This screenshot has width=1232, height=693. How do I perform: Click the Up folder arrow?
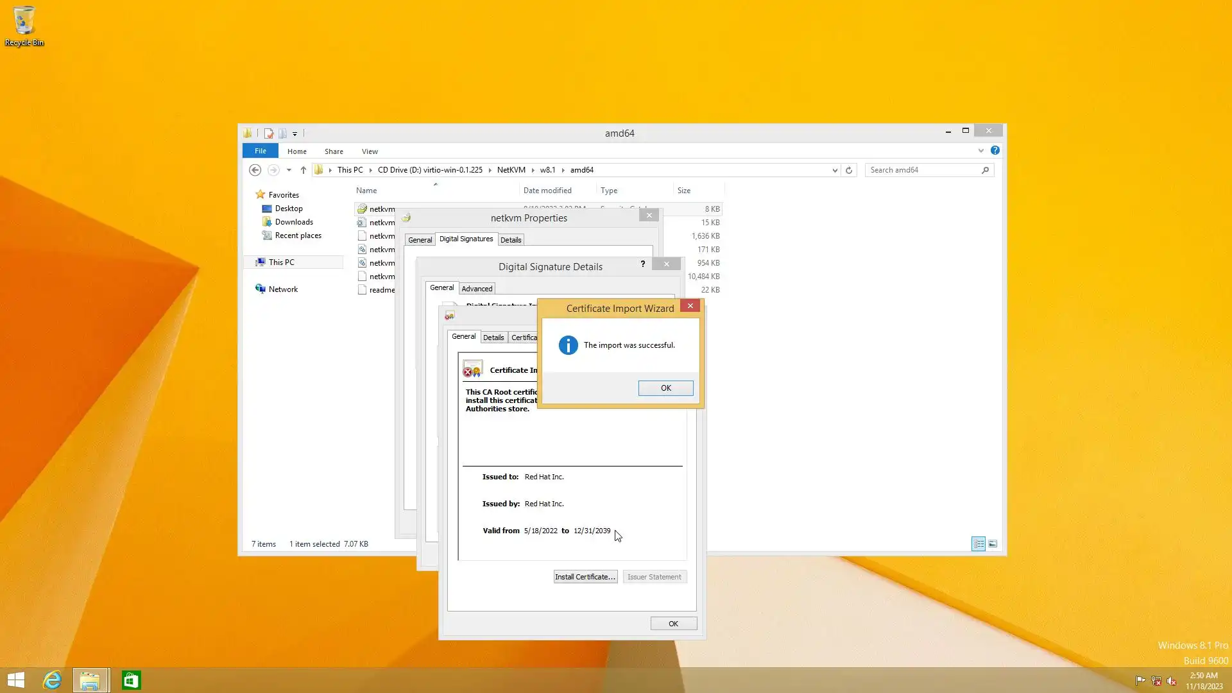(x=304, y=170)
